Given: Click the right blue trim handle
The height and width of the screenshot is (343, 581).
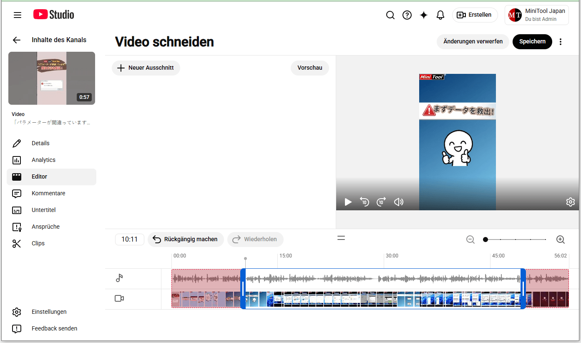Looking at the screenshot, I should tap(523, 289).
